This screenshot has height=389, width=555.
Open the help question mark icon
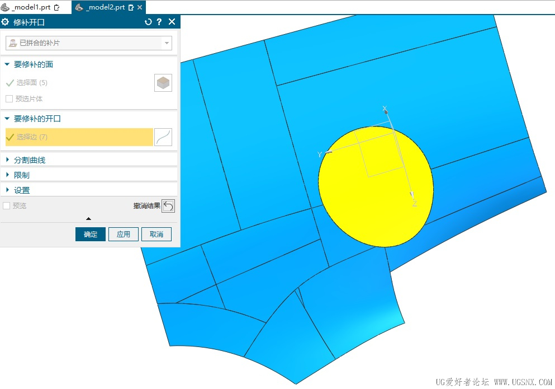(159, 22)
